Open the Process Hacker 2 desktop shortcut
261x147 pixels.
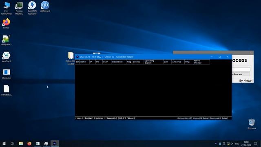coord(19,8)
